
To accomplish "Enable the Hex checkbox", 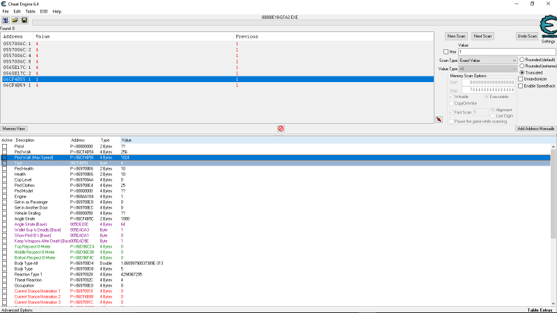I will pyautogui.click(x=446, y=52).
